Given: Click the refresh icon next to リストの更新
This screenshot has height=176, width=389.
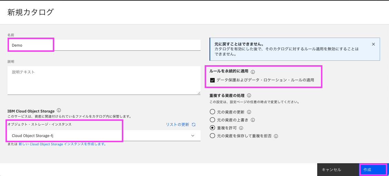Looking at the screenshot, I should (194, 125).
